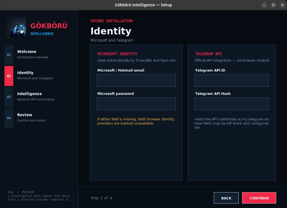Image resolution: width=287 pixels, height=208 pixels.
Task: Focus the Telegram API Hash field
Action: pyautogui.click(x=232, y=104)
